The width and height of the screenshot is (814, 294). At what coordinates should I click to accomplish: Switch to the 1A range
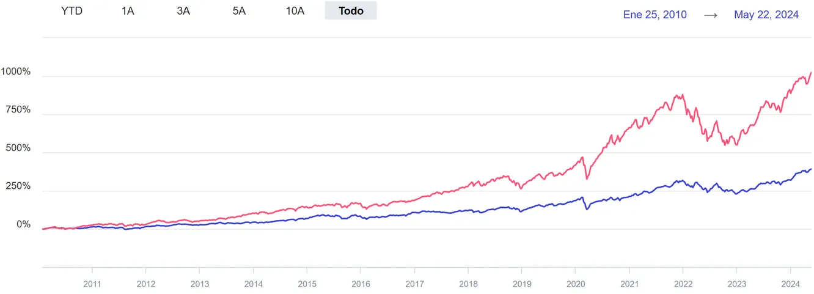128,11
